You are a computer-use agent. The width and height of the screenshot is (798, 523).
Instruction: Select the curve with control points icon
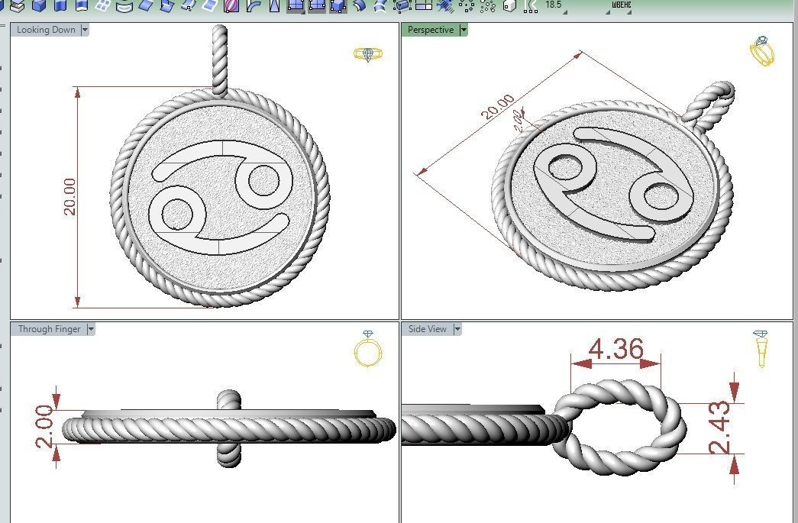530,6
